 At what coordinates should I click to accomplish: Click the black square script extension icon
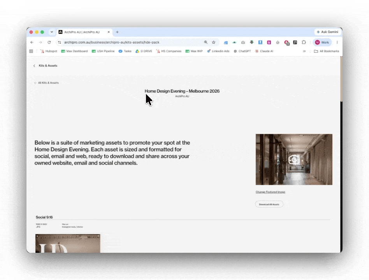295,42
